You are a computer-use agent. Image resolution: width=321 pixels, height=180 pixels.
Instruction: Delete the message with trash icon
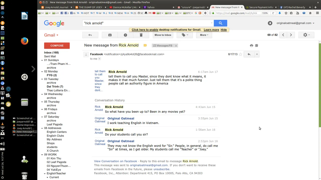point(141,35)
